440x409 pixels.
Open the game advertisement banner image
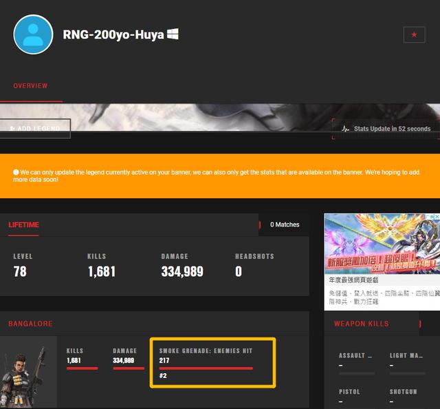(382, 244)
